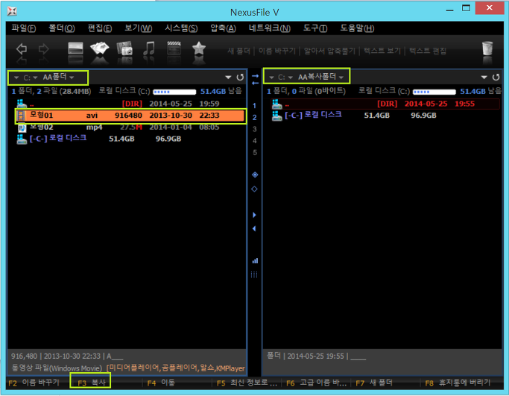Click 새 폴더 toolbar text link
509x396 pixels.
tap(238, 51)
